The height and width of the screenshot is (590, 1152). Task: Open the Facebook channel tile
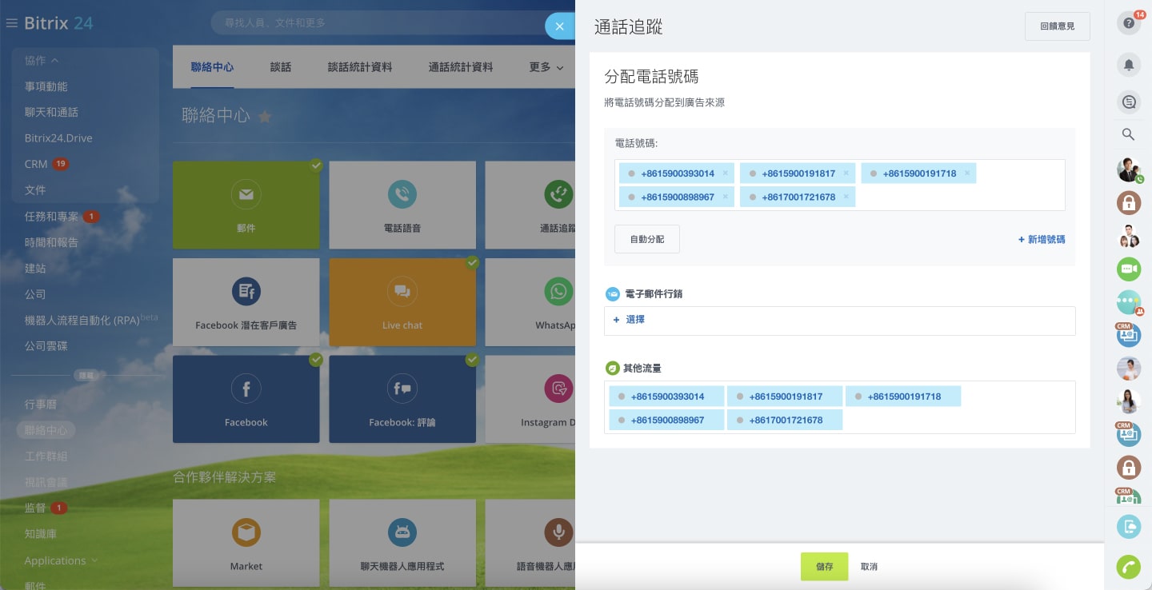coord(246,399)
